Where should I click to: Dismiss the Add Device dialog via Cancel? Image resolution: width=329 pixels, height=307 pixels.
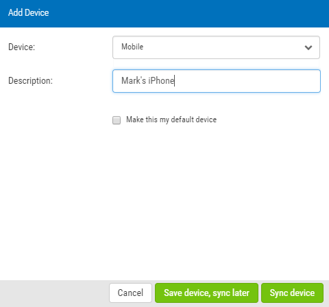[x=130, y=293]
